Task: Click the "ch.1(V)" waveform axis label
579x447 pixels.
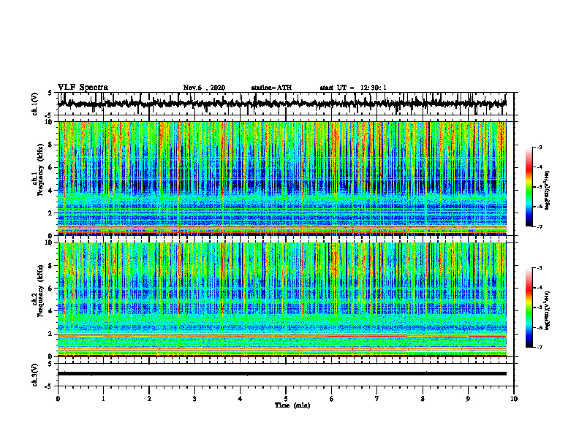Action: (34, 104)
